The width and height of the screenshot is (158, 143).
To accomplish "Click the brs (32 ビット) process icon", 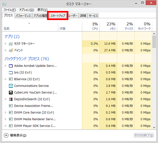I will point(11,73).
